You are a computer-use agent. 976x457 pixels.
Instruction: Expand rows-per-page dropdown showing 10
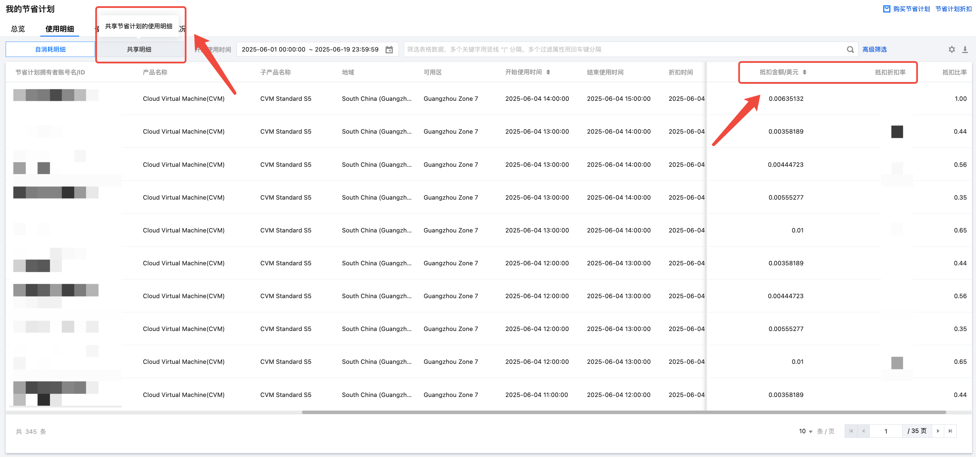click(806, 431)
